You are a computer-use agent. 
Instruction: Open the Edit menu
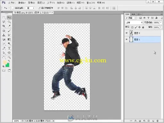22,3
